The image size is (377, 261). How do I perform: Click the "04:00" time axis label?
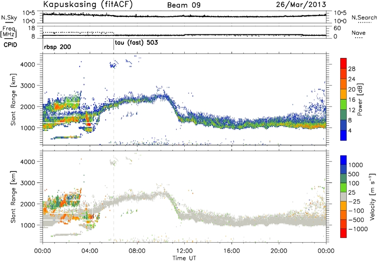coord(90,251)
